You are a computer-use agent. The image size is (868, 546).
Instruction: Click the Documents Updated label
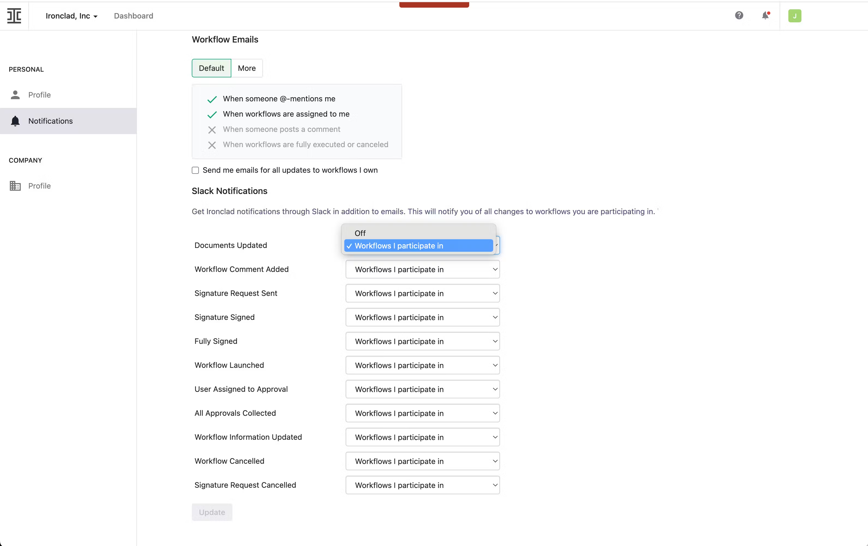tap(231, 245)
